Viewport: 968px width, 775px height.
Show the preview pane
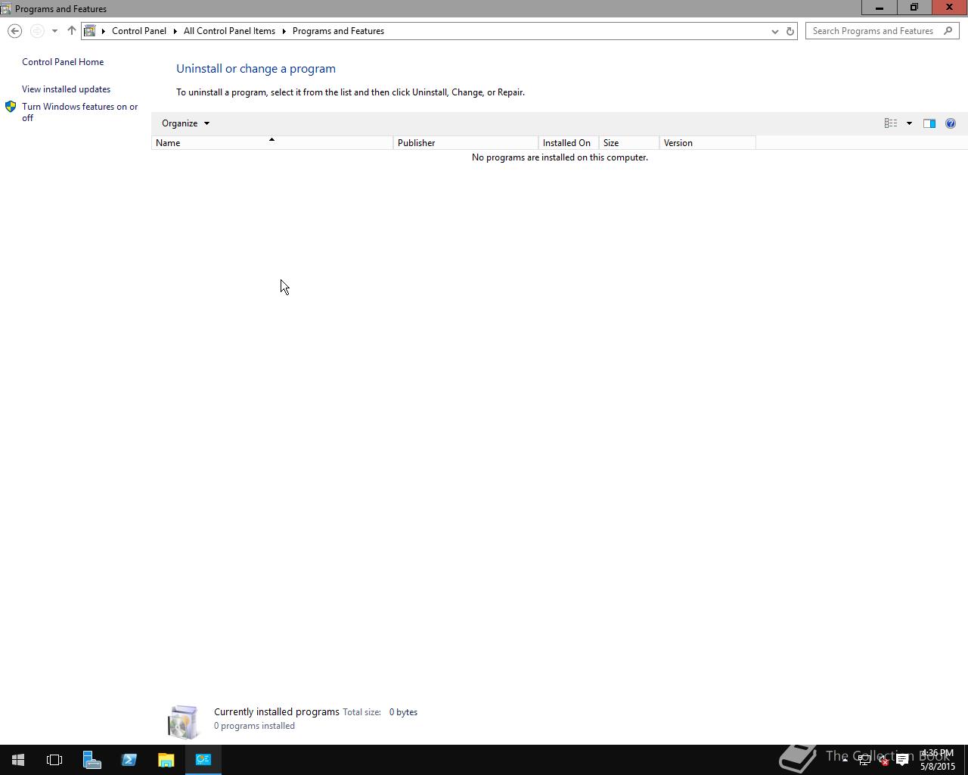929,123
